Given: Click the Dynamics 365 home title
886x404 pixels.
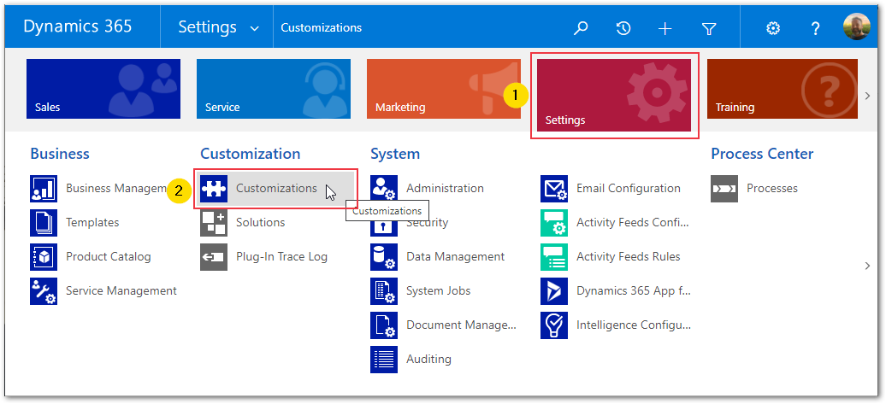Looking at the screenshot, I should 78,26.
